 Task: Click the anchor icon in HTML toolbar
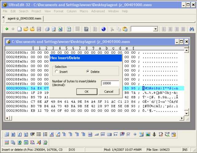(x=154, y=135)
